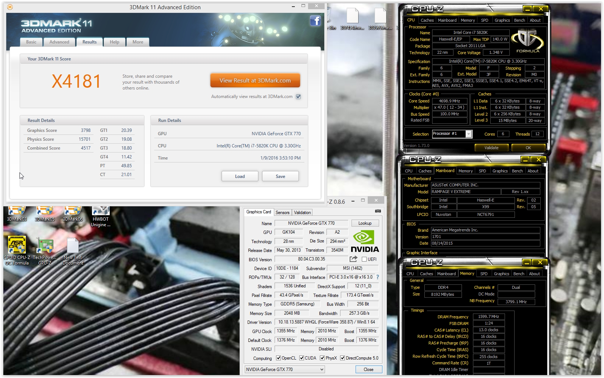Click the bus interface question mark icon
The width and height of the screenshot is (604, 378).
[x=377, y=277]
